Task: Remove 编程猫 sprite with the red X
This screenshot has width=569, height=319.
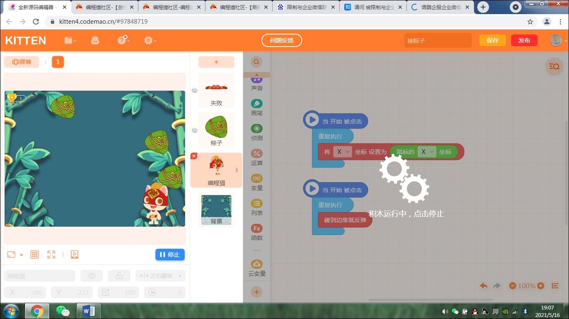Action: 194,156
